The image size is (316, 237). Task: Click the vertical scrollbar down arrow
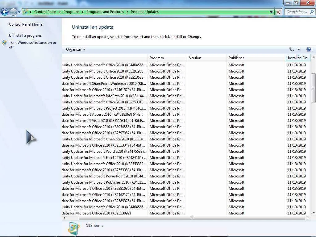314,213
